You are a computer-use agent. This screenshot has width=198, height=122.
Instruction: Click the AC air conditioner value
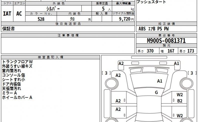(19, 14)
